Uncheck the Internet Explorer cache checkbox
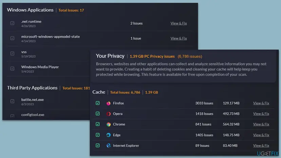Image resolution: width=281 pixels, height=158 pixels. tap(97, 145)
